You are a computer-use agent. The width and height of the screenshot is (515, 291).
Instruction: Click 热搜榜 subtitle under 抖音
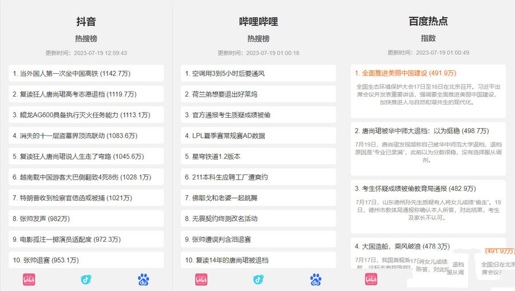pos(86,38)
